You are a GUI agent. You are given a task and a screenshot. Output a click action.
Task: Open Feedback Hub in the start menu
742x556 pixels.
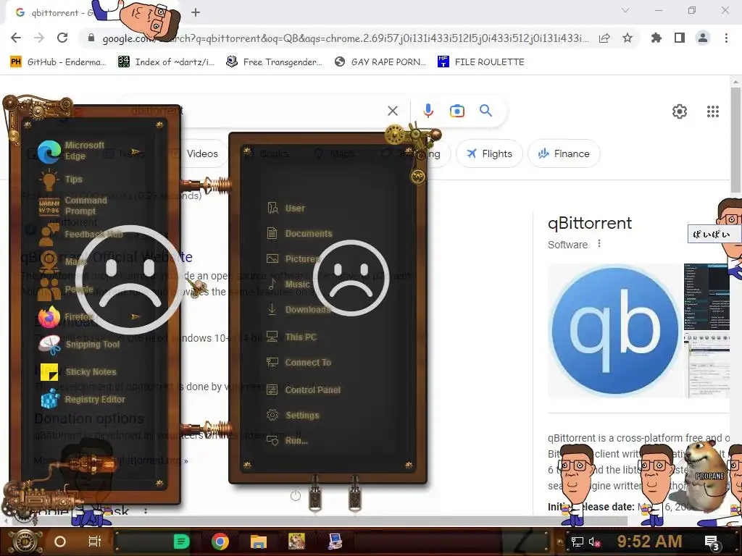click(80, 234)
